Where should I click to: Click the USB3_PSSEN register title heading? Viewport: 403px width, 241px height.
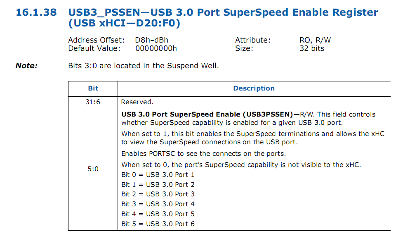click(x=223, y=18)
